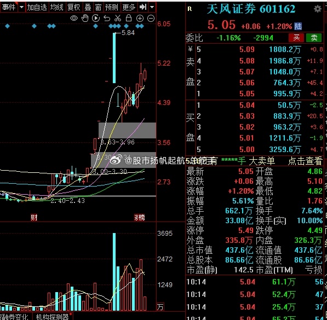327x320 pixels.
Task: Zoom out with the minus circle icon
Action: 151,19
